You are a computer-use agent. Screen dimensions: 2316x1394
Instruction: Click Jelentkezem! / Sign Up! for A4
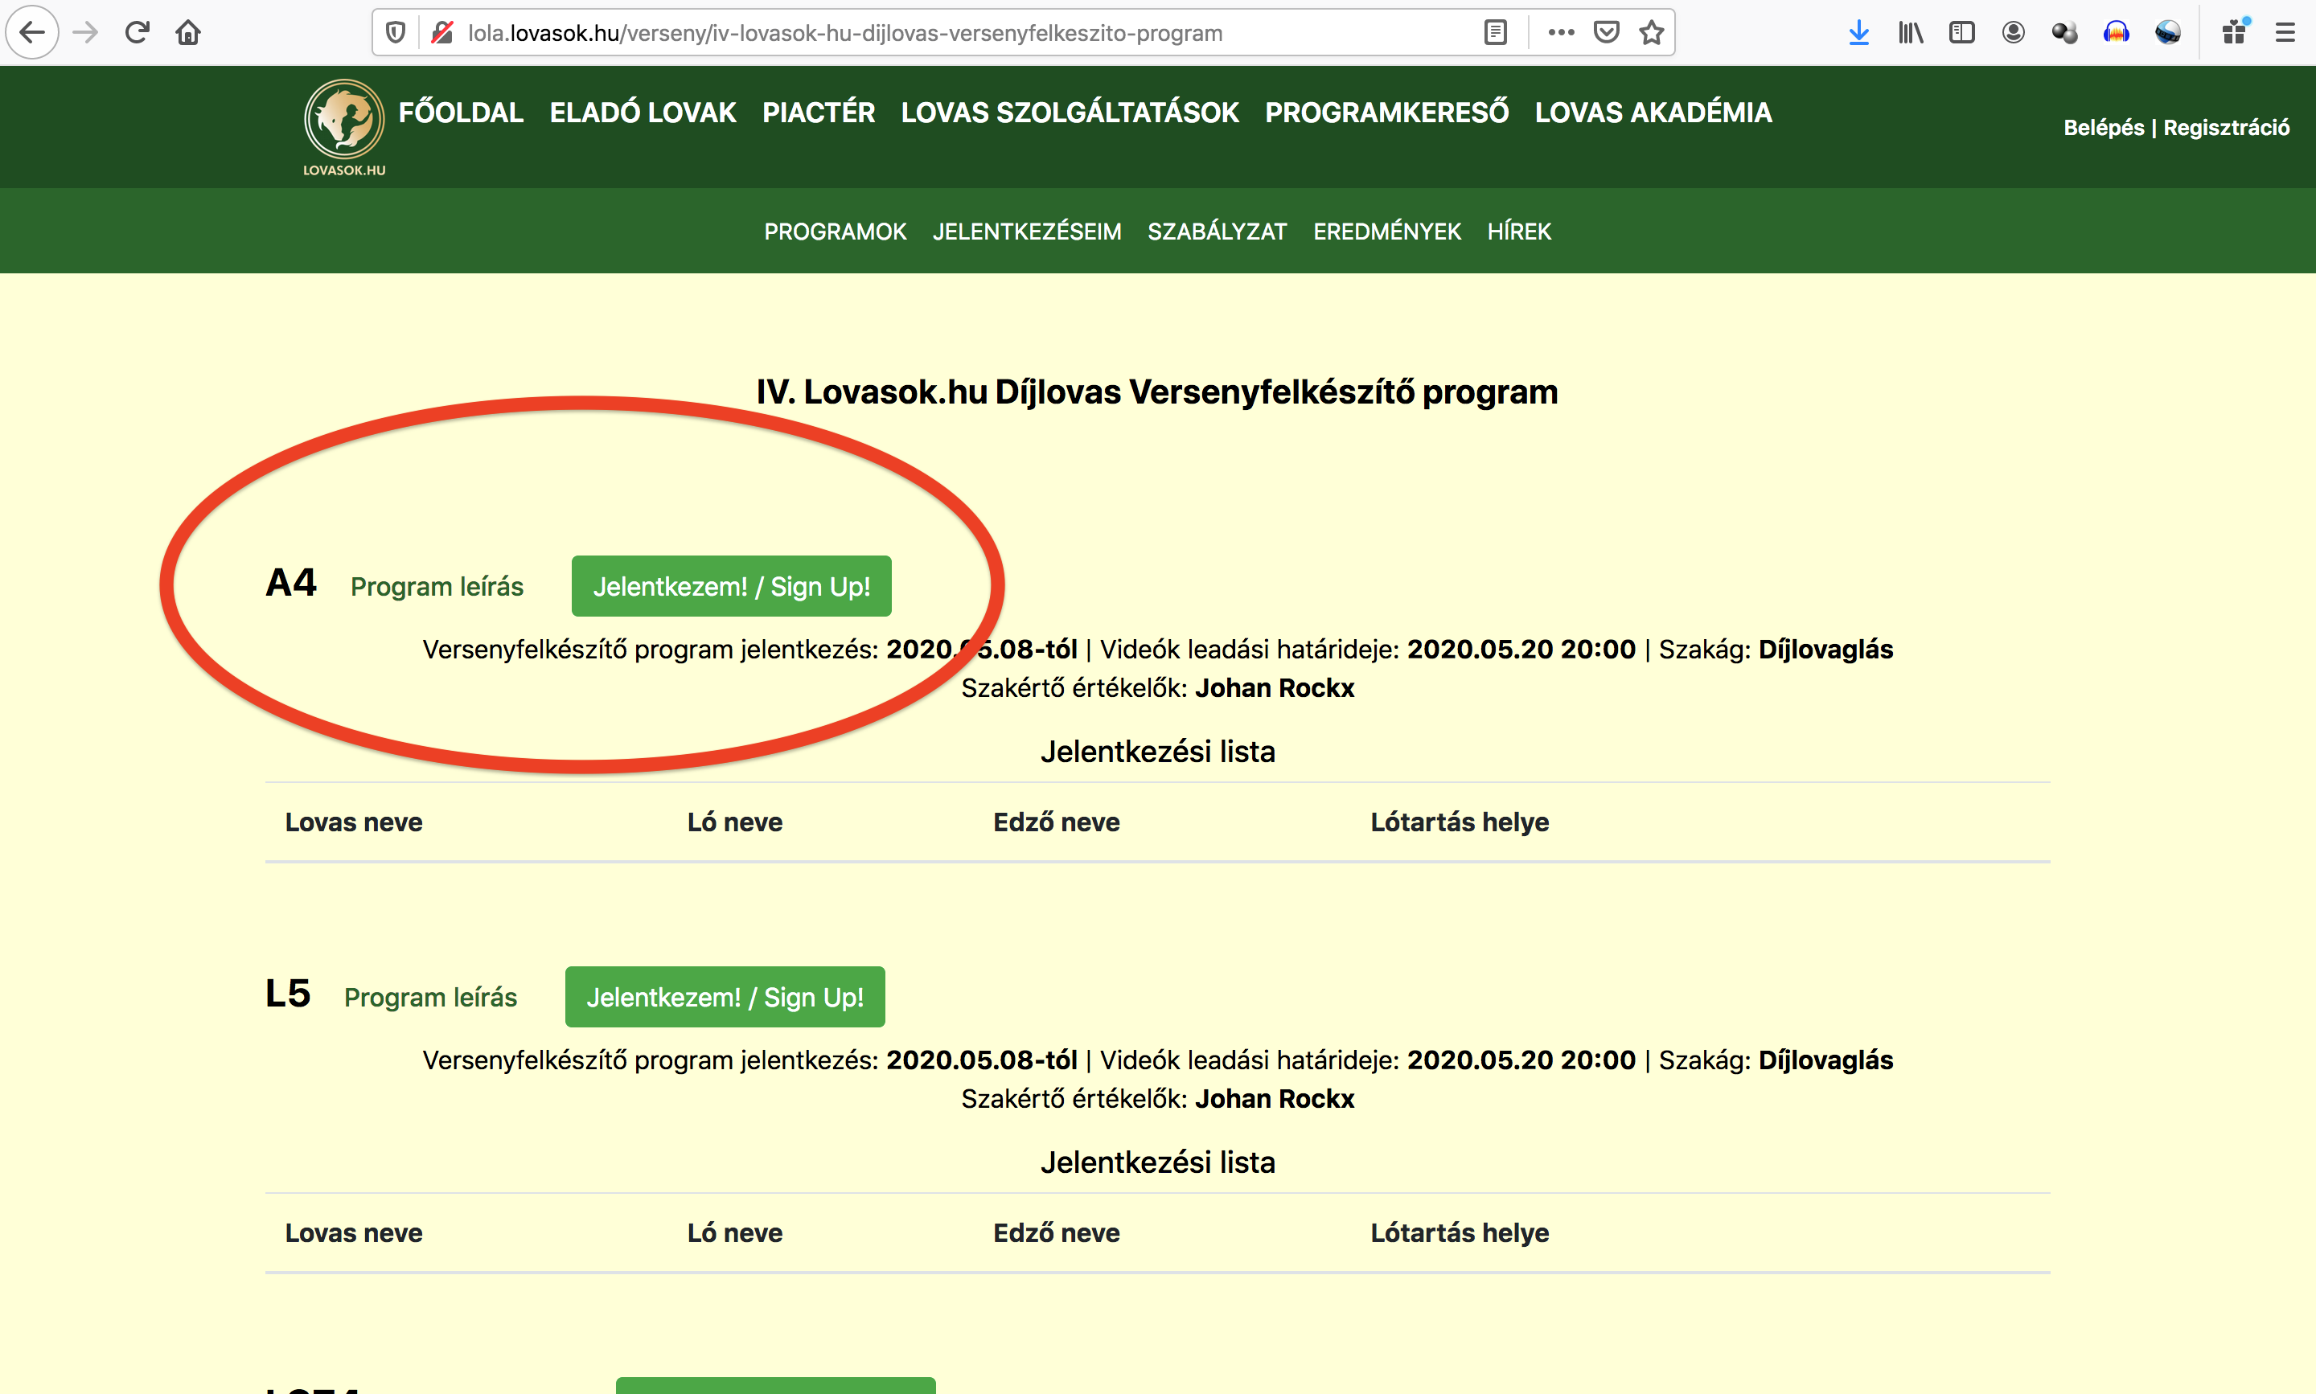[x=731, y=586]
